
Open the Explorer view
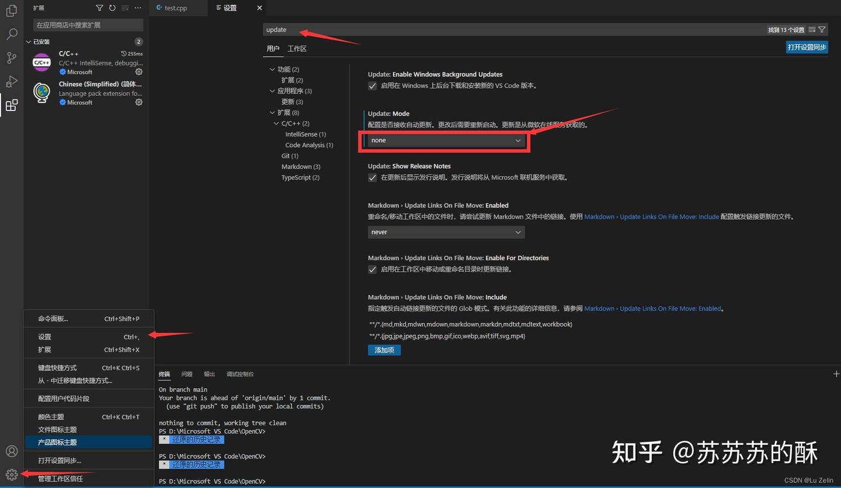[12, 11]
